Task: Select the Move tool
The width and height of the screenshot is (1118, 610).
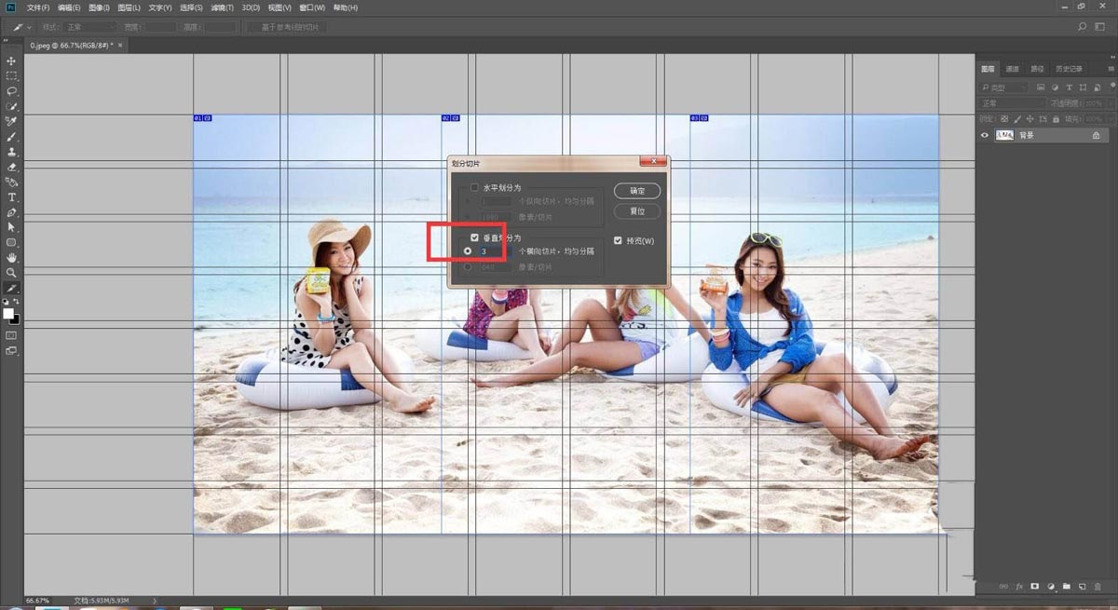Action: coord(11,61)
